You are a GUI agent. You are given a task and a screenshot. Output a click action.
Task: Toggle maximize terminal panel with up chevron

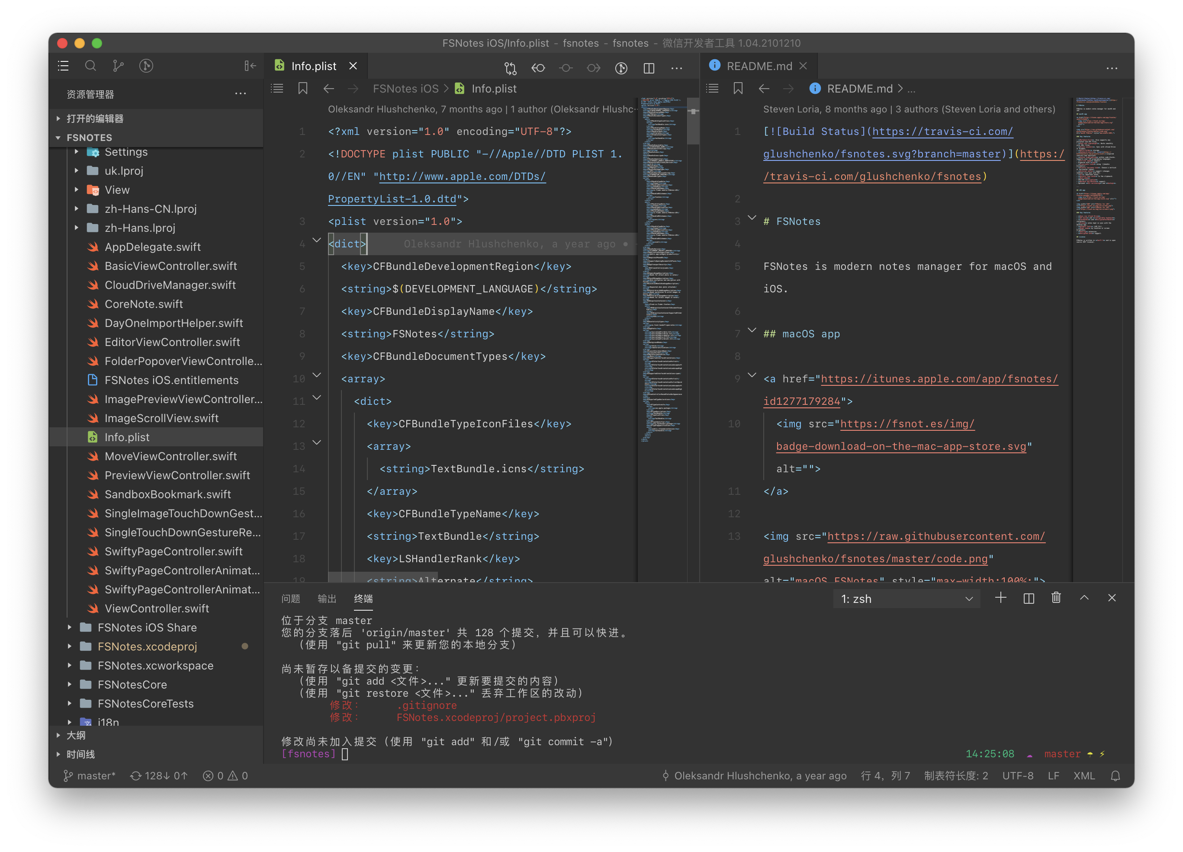[1084, 598]
